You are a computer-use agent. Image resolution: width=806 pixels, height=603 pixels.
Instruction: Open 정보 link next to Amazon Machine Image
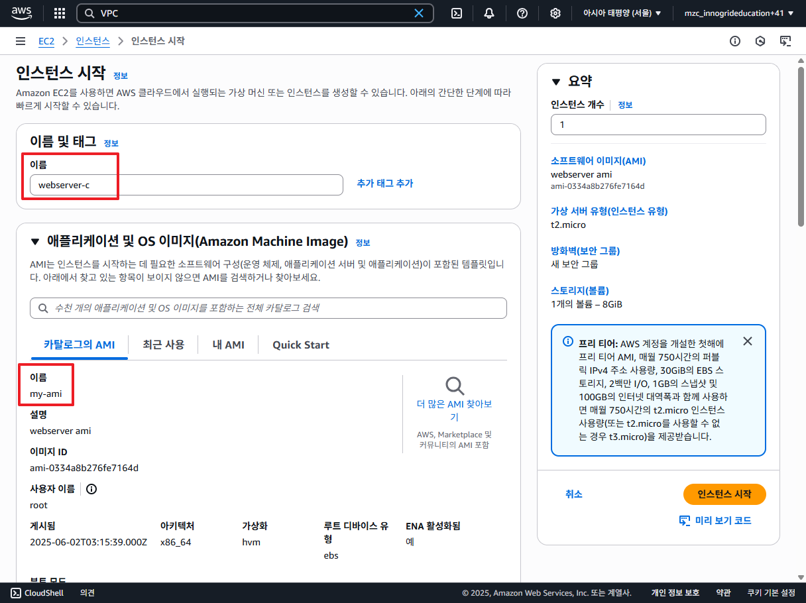(x=363, y=243)
